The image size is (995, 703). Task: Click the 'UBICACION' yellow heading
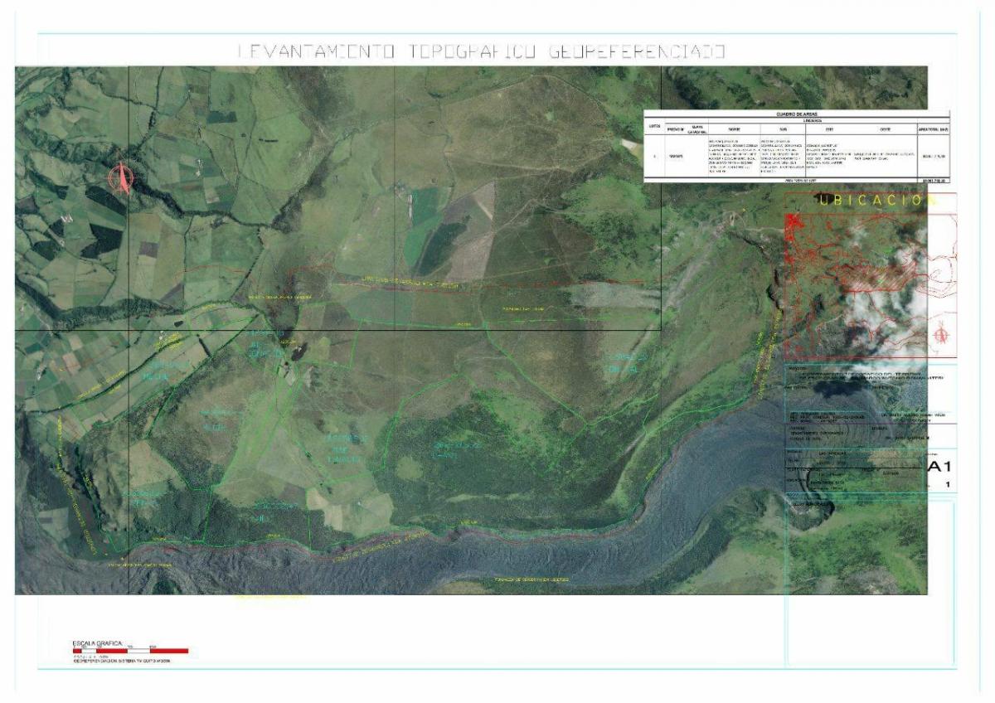point(871,201)
